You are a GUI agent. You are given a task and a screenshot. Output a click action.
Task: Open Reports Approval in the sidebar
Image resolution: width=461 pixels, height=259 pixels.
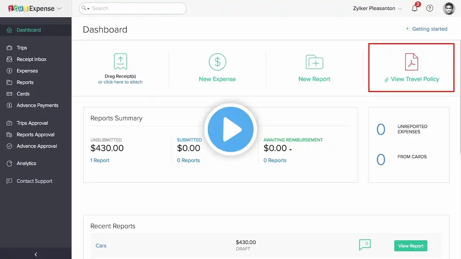pos(36,135)
